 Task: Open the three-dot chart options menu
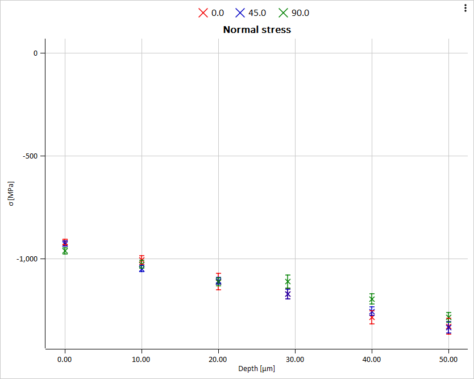[x=467, y=7]
